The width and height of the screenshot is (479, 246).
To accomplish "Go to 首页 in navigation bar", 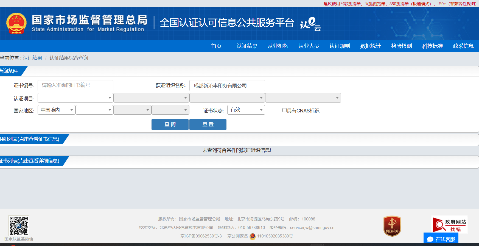I will 216,46.
